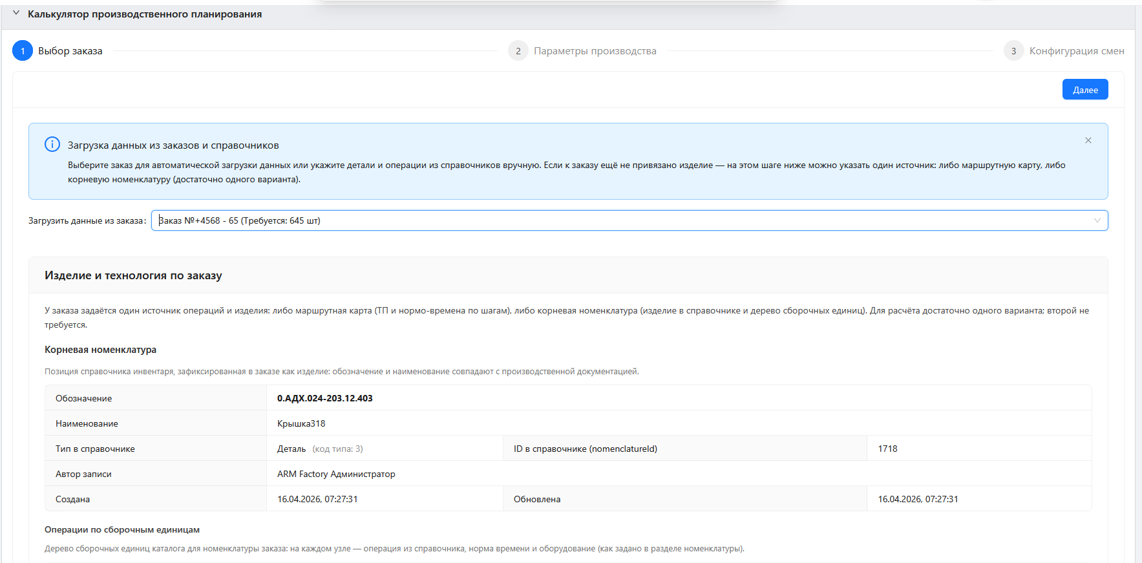Click the Автор записи label
The image size is (1142, 563).
[83, 474]
